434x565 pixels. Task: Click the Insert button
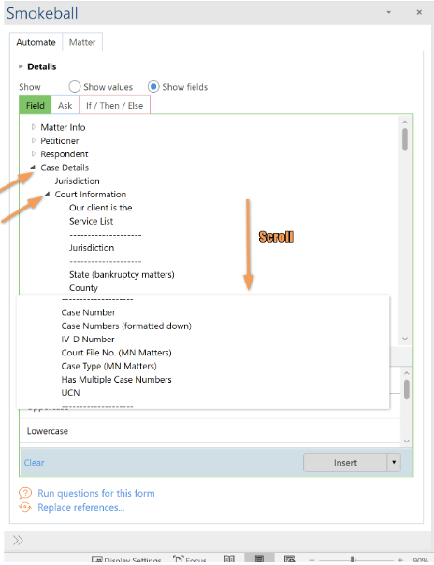[x=345, y=462]
